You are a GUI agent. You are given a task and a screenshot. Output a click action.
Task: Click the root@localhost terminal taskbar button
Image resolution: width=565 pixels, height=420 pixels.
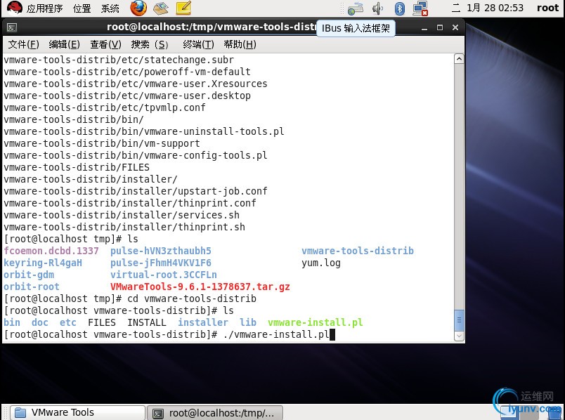pyautogui.click(x=215, y=412)
